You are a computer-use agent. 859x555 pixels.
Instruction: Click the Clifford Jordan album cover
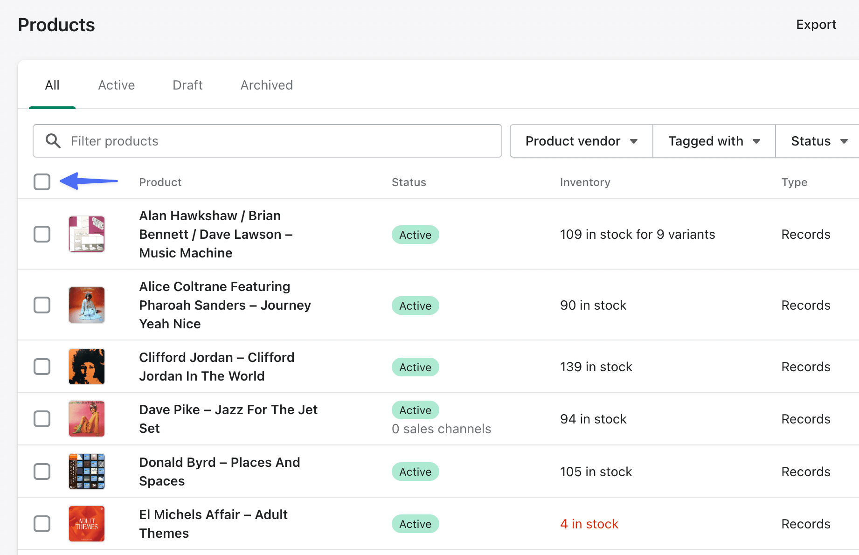86,366
